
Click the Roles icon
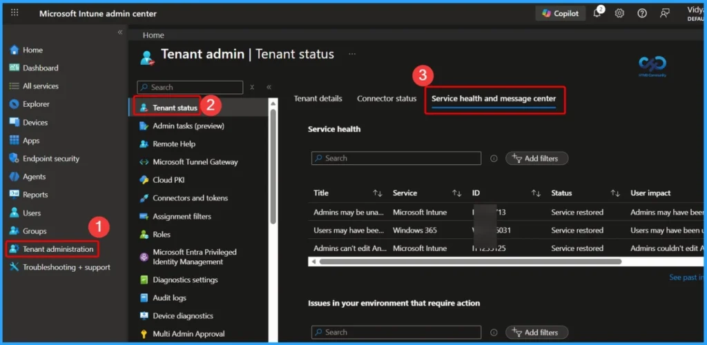pyautogui.click(x=144, y=235)
